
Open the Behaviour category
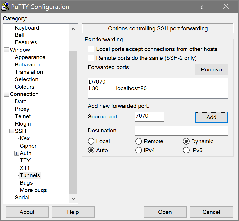pyautogui.click(x=28, y=65)
